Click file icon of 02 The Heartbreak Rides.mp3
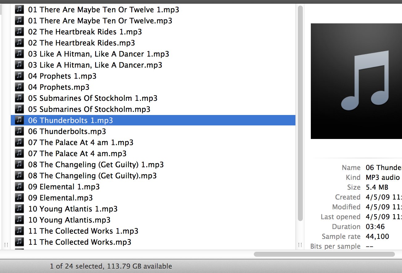Image resolution: width=402 pixels, height=273 pixels. [19, 43]
